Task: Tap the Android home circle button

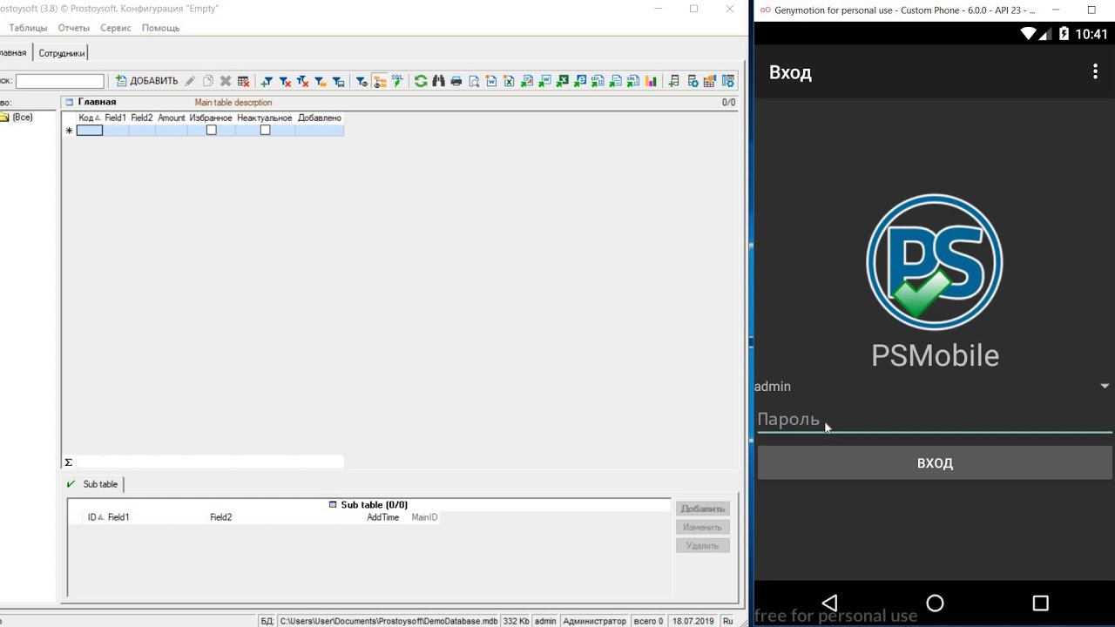Action: point(935,603)
